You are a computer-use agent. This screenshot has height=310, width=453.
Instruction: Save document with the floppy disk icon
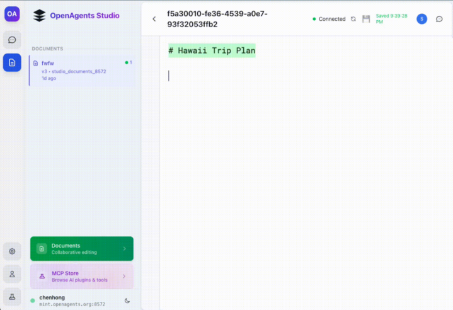point(366,19)
